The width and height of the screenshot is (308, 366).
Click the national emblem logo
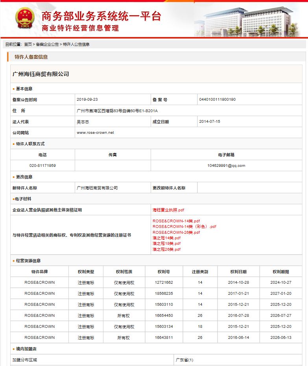[25, 18]
